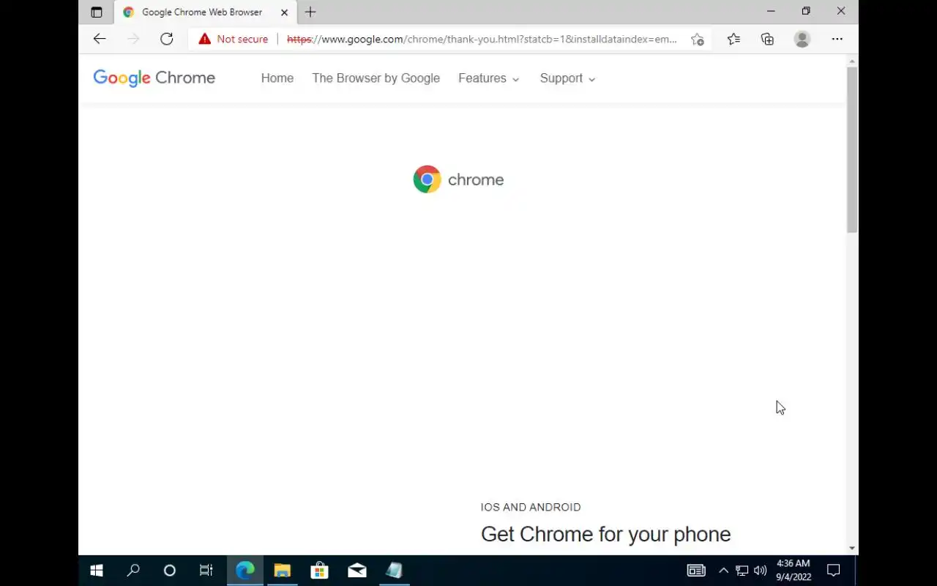Reload the current page
Viewport: 937px width, 586px height.
point(167,39)
